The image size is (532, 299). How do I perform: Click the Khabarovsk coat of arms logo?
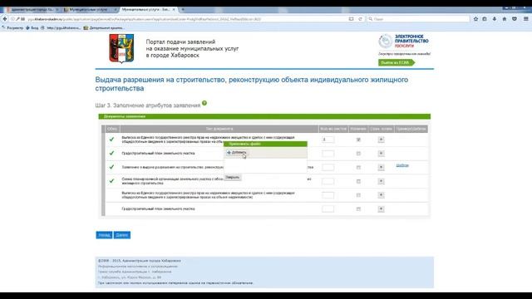pyautogui.click(x=121, y=48)
